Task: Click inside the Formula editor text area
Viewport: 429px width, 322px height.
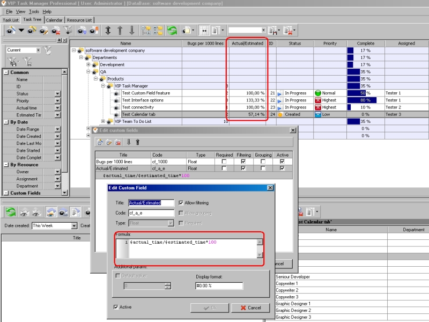Action: click(x=193, y=248)
